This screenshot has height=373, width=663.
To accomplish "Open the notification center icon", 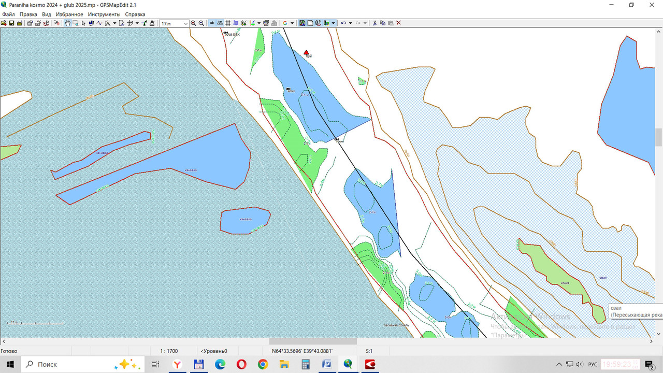I will coord(650,364).
